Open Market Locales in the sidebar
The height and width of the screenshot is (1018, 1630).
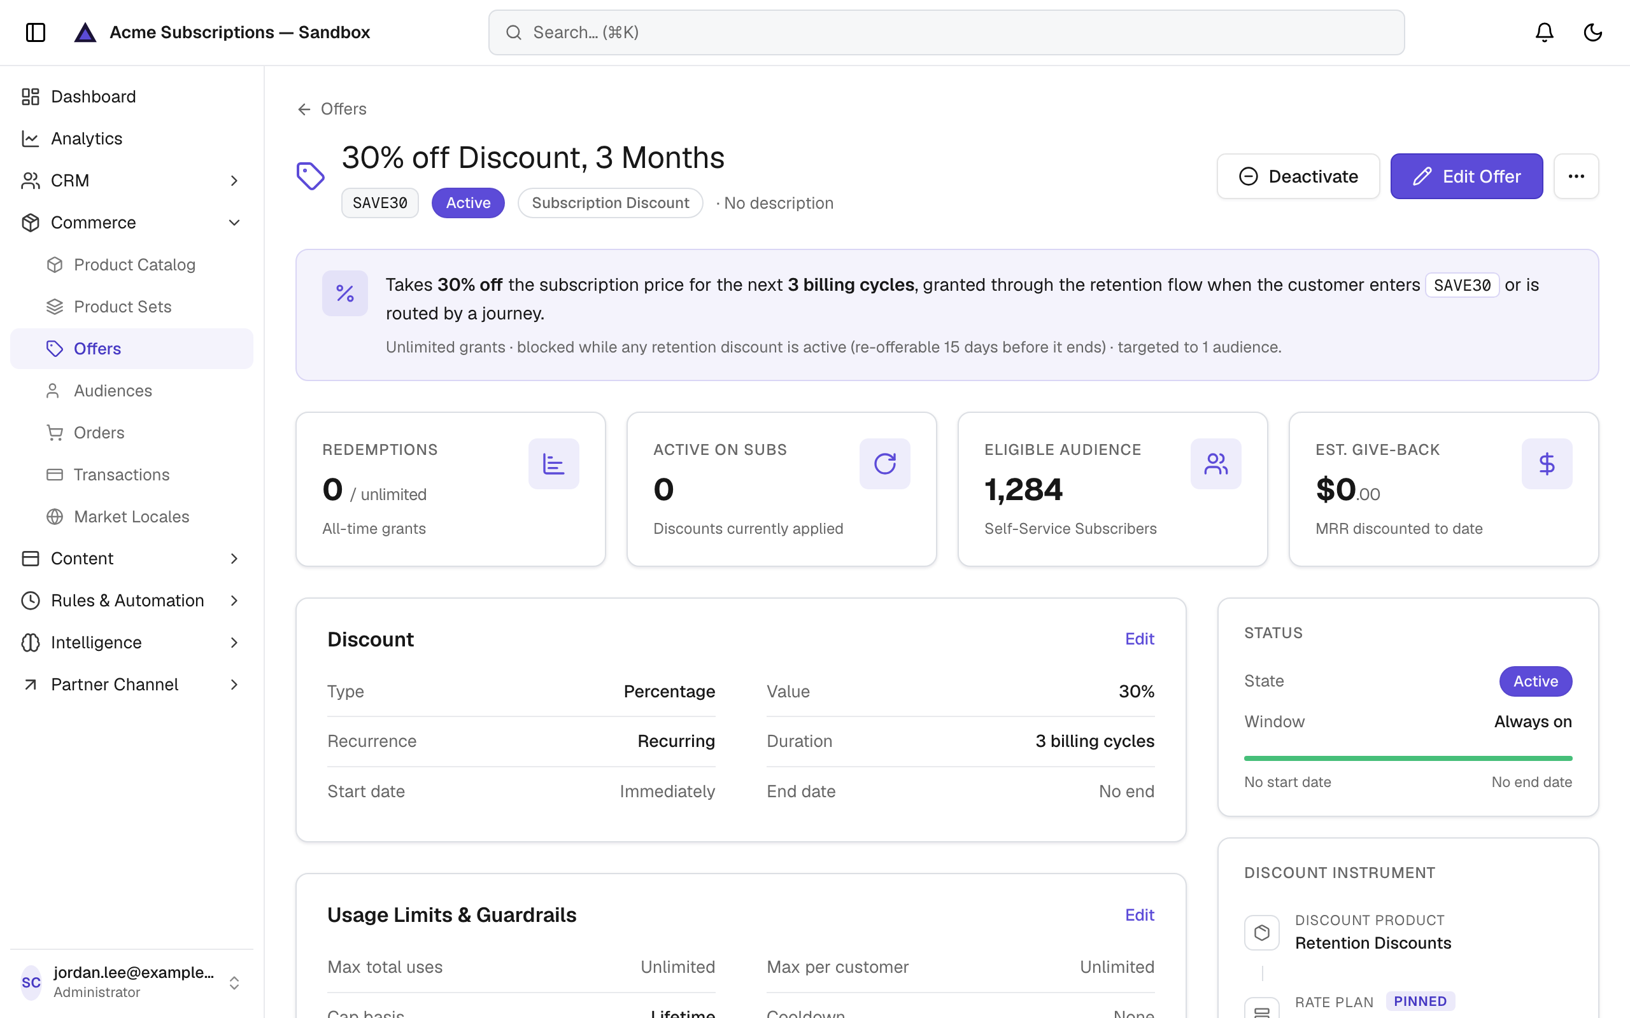point(132,517)
